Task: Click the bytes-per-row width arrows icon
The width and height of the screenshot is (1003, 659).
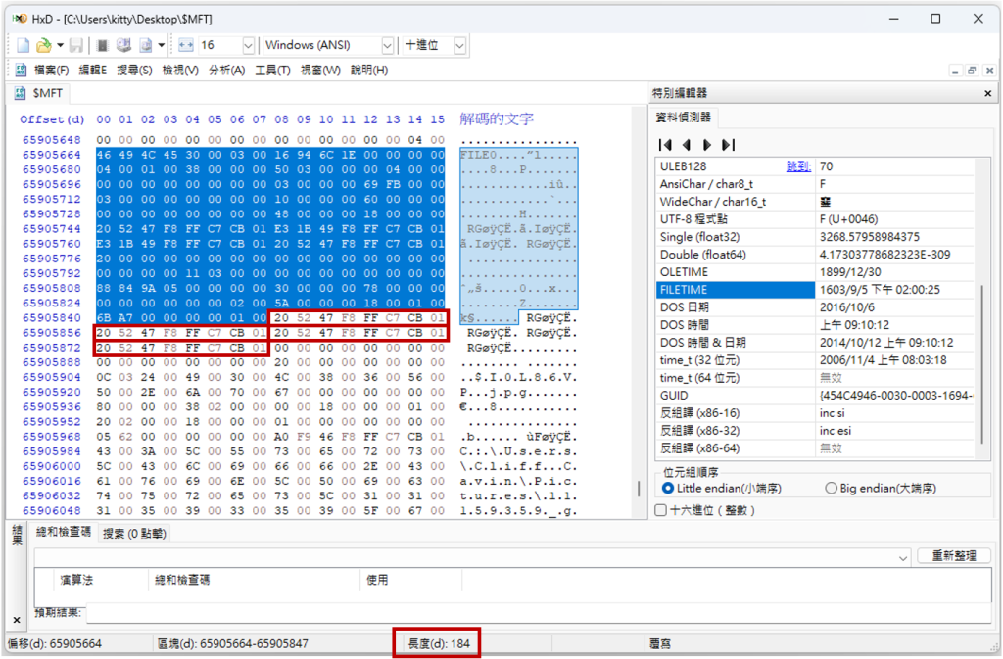Action: point(186,45)
